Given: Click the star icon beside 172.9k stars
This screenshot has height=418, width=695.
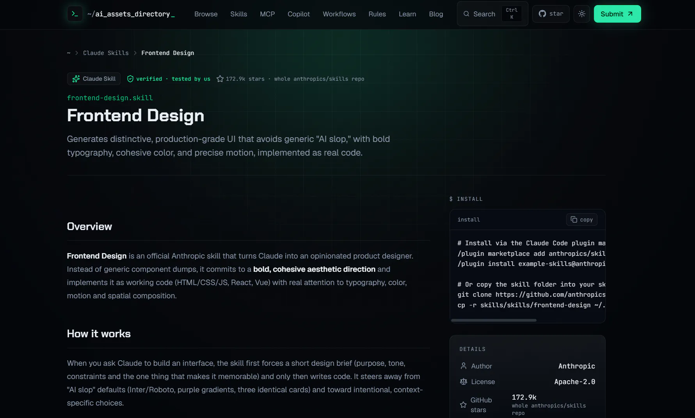Looking at the screenshot, I should (220, 79).
